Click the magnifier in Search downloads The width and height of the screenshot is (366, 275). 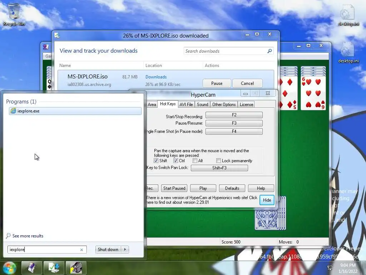(x=269, y=51)
